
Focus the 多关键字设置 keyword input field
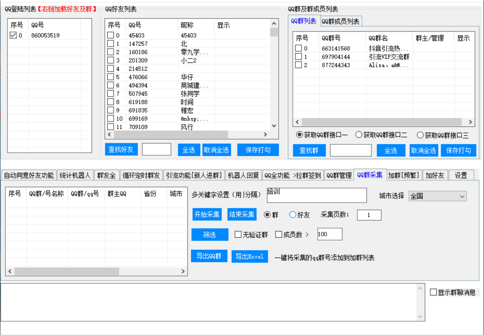click(317, 195)
